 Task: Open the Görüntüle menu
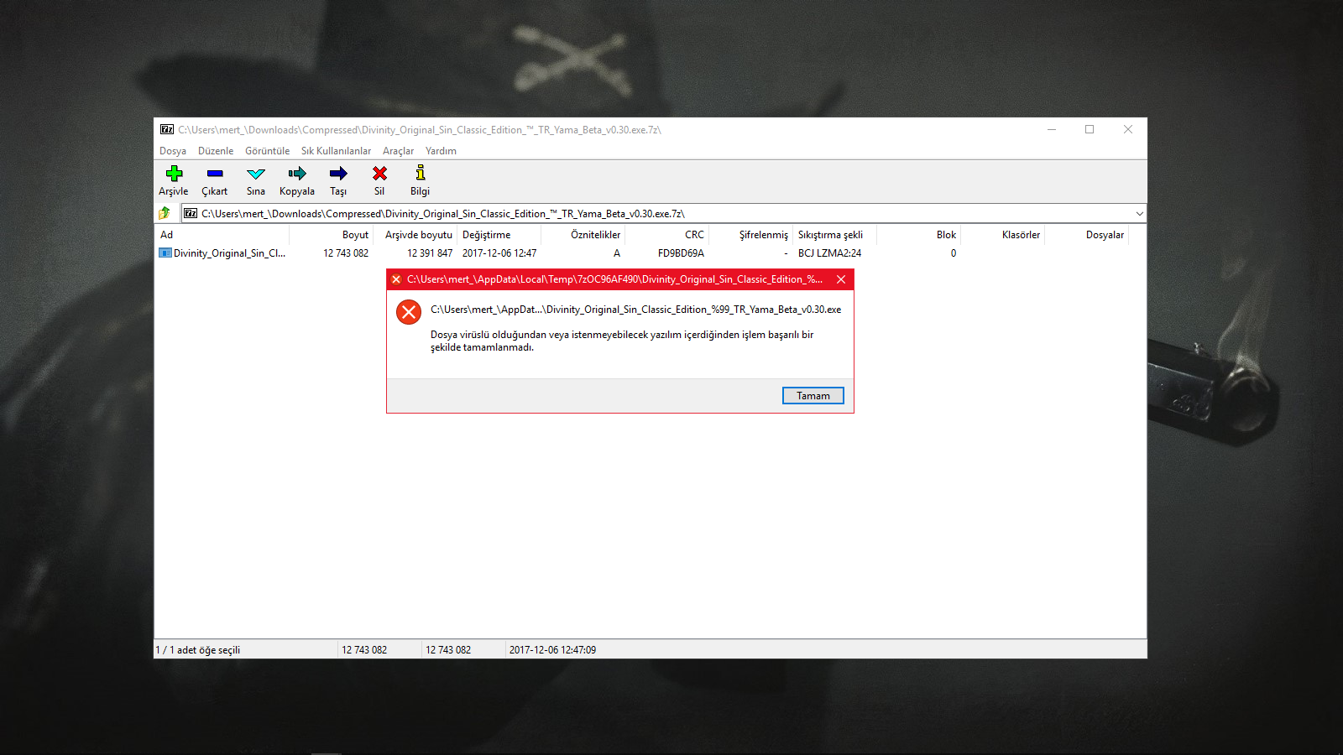pyautogui.click(x=267, y=151)
